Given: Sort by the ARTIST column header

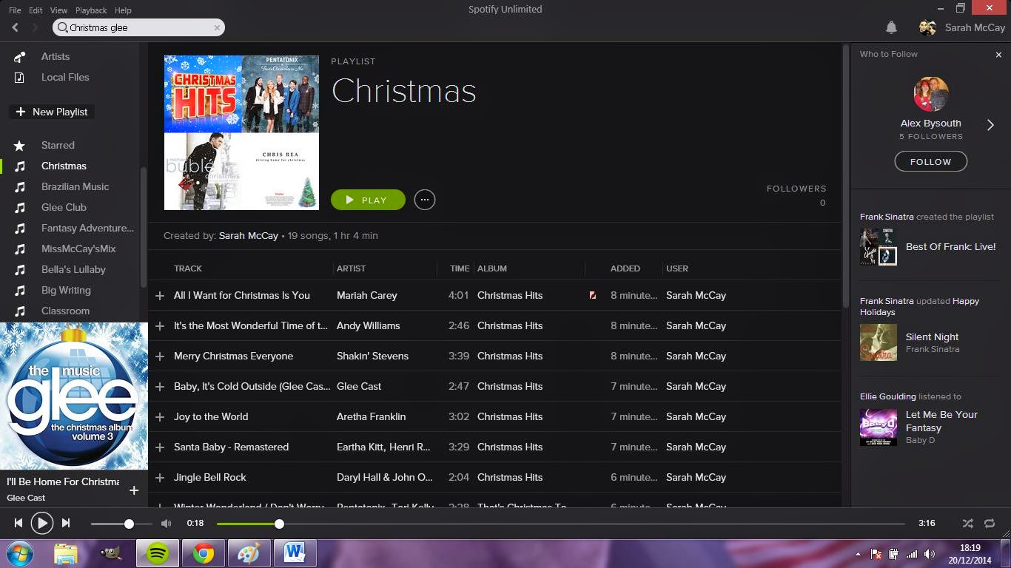Looking at the screenshot, I should [x=351, y=268].
